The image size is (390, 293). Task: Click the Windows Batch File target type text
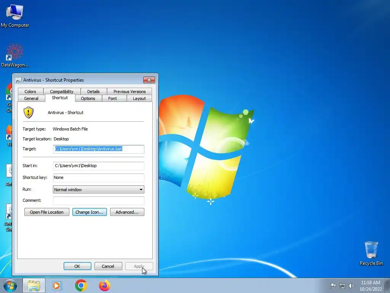click(70, 129)
